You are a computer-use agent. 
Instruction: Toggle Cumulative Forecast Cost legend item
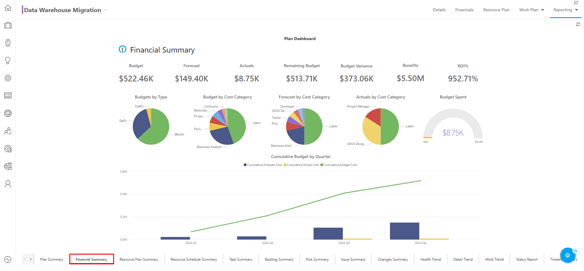click(x=263, y=165)
